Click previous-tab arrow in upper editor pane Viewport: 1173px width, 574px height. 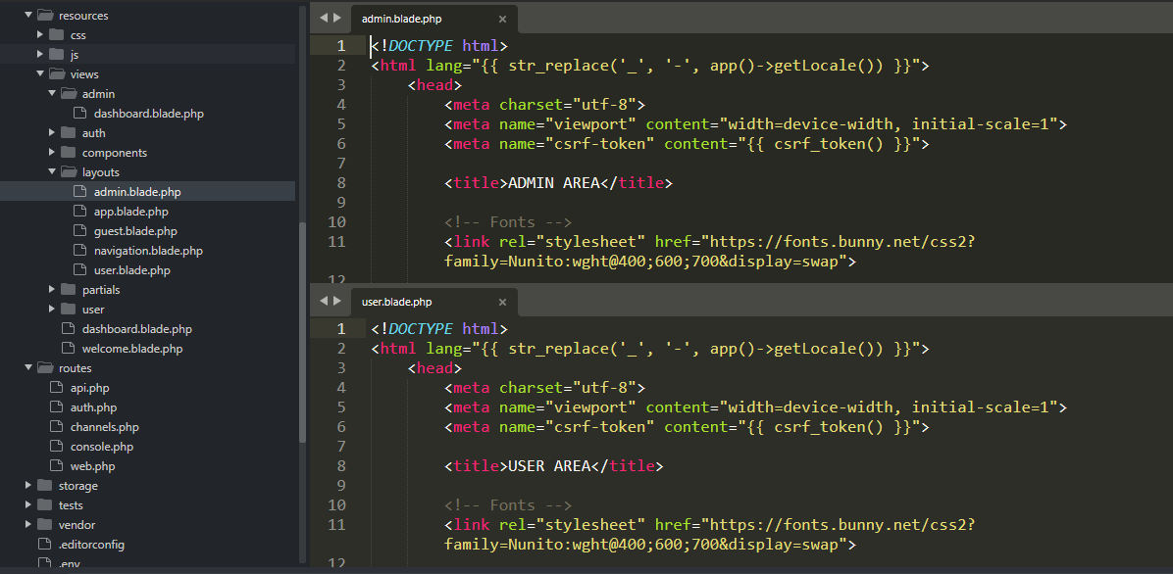pos(323,18)
